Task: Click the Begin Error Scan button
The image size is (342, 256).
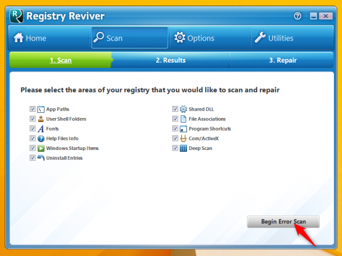Action: point(283,222)
